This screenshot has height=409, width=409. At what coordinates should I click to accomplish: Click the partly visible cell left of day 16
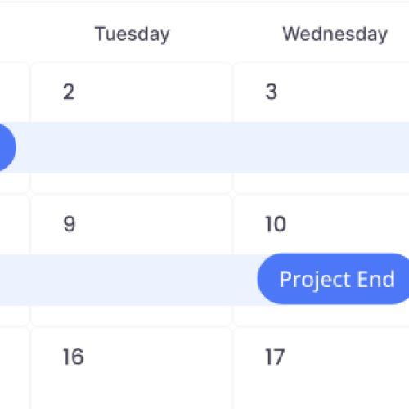(14, 368)
